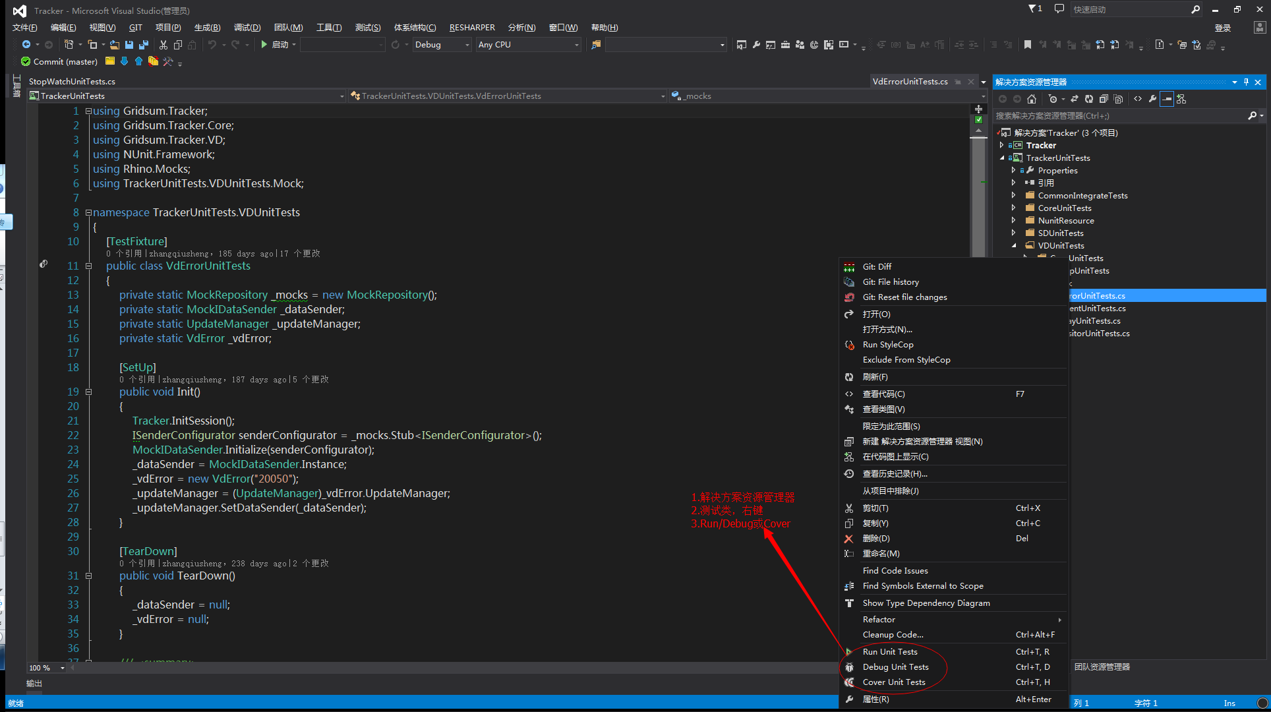The image size is (1271, 712).
Task: Click the green Start debugging play icon
Action: 264,45
